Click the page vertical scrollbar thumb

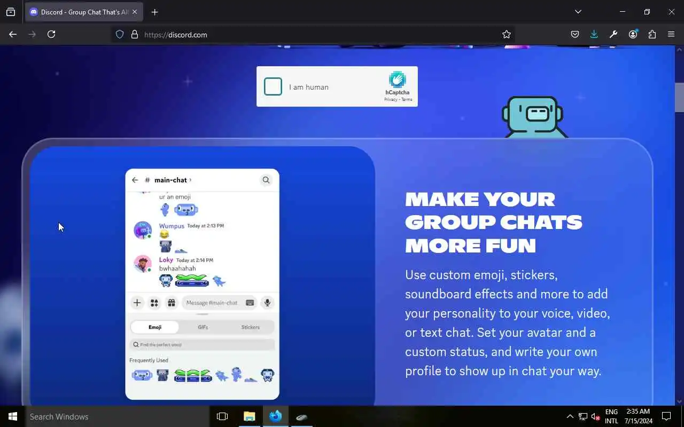pos(679,97)
